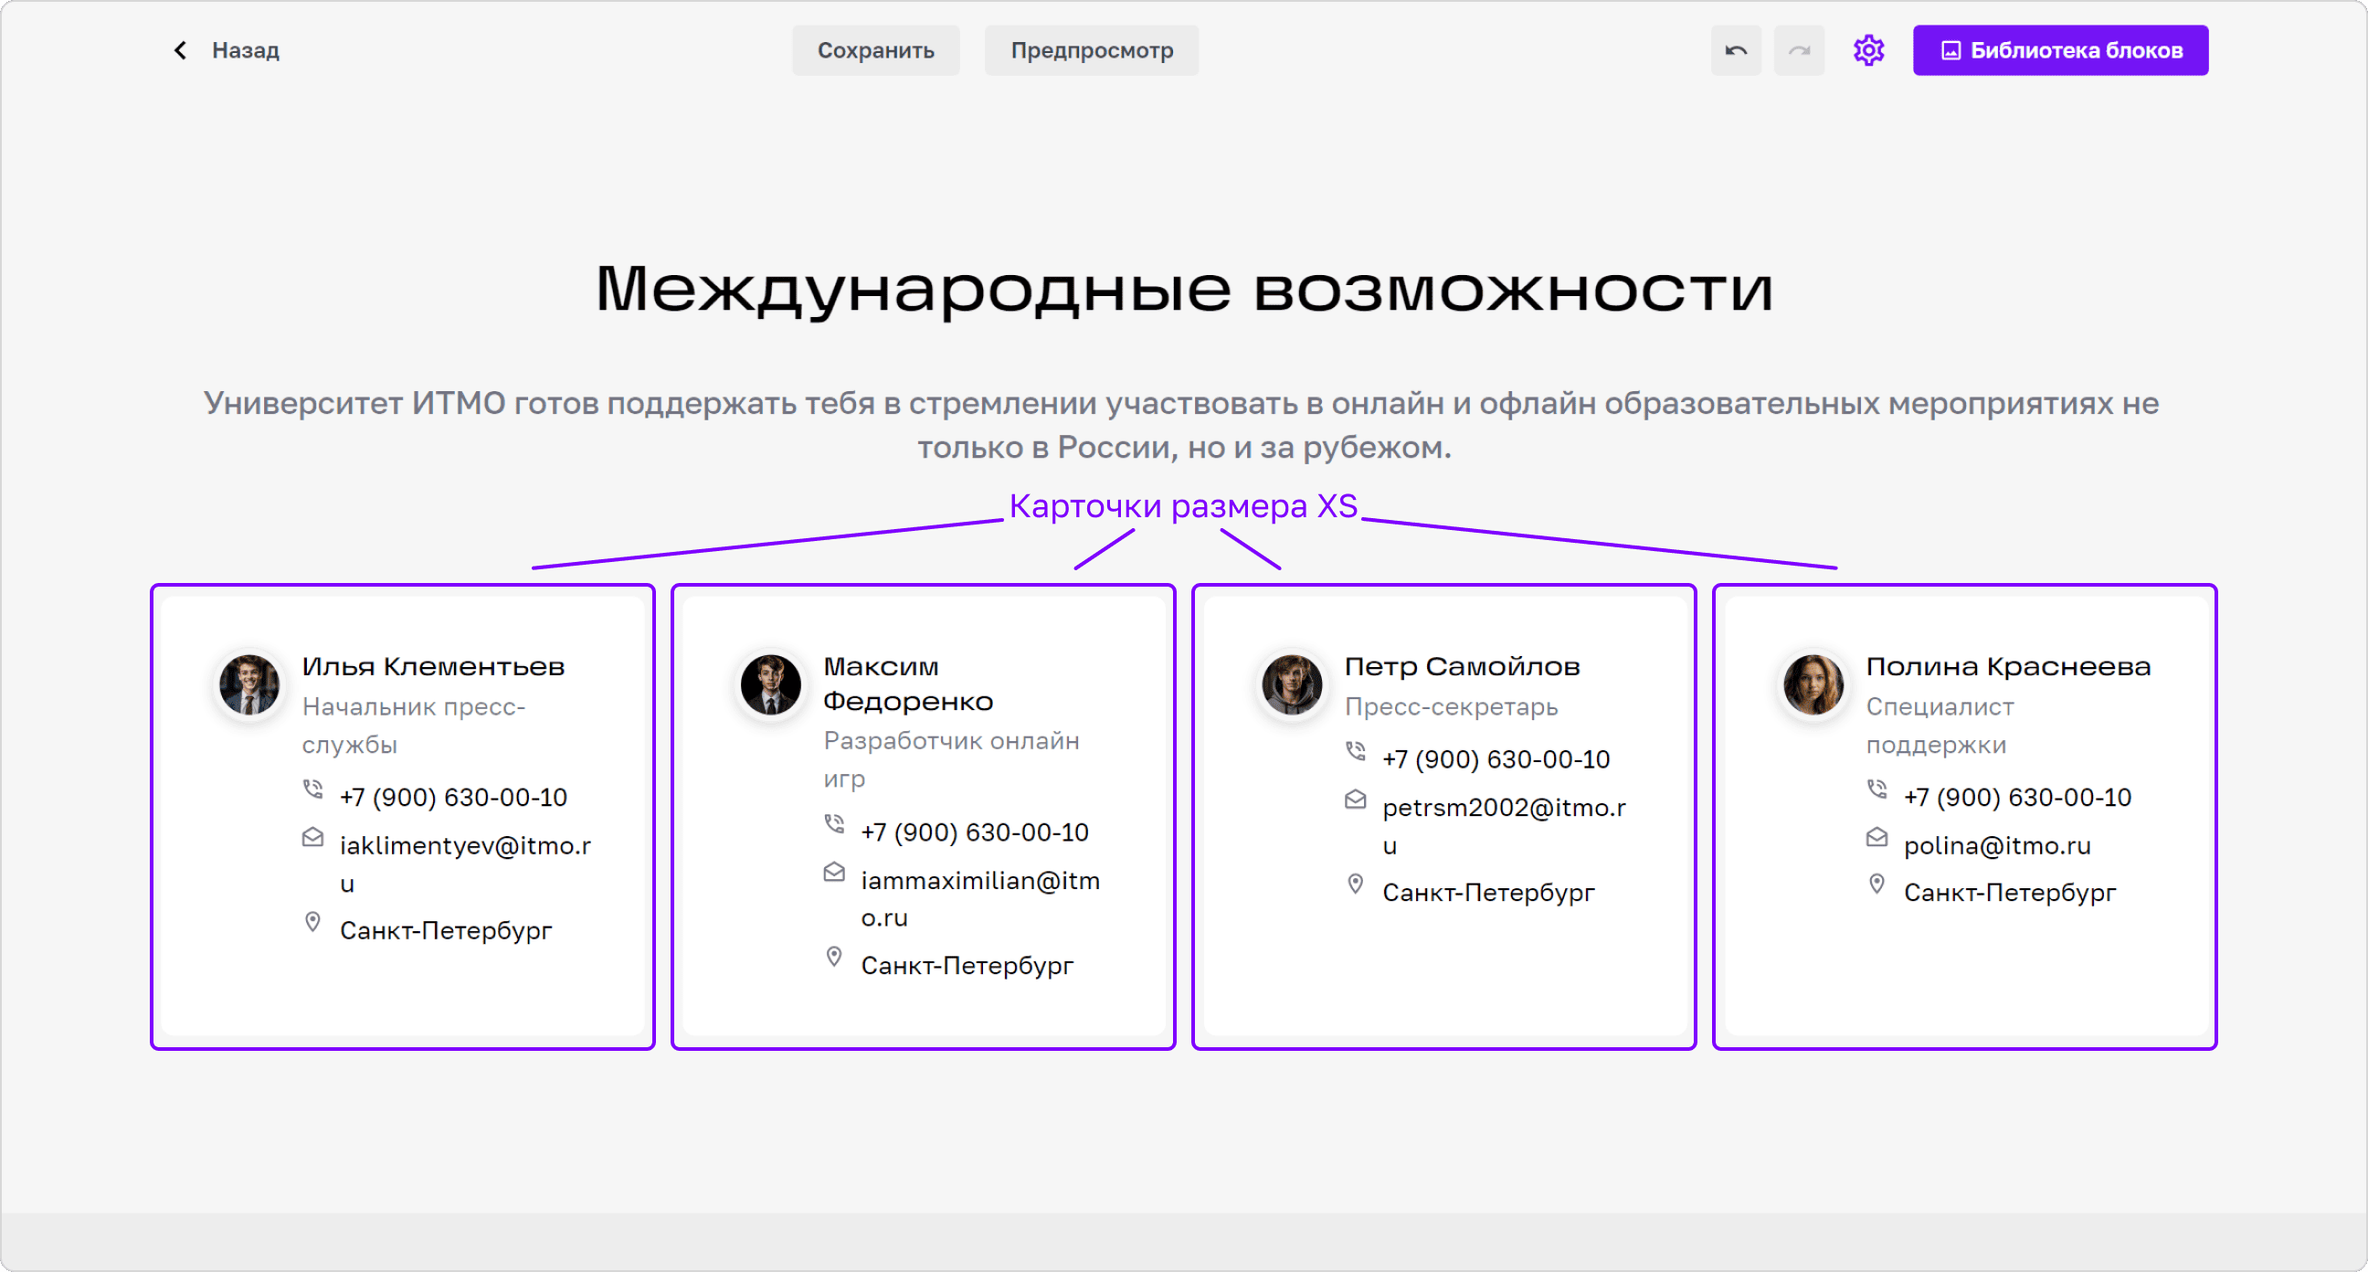Click the email iaklimentyev@itmo.ru

click(x=465, y=864)
